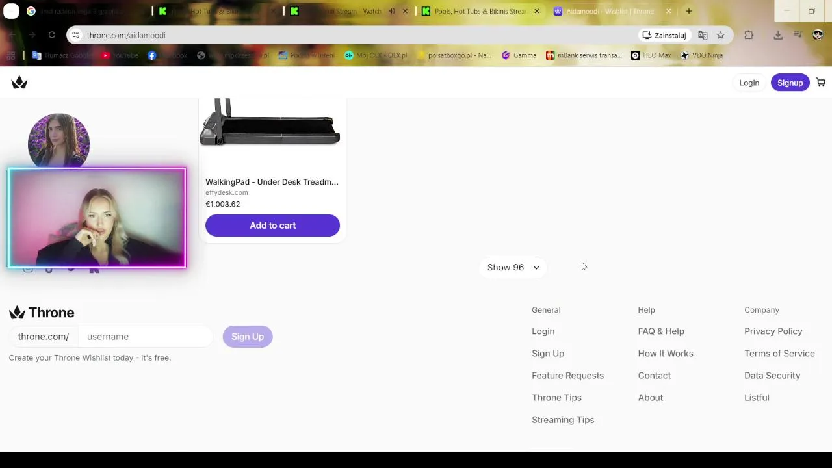Open the Facebook bookmark

(x=168, y=55)
